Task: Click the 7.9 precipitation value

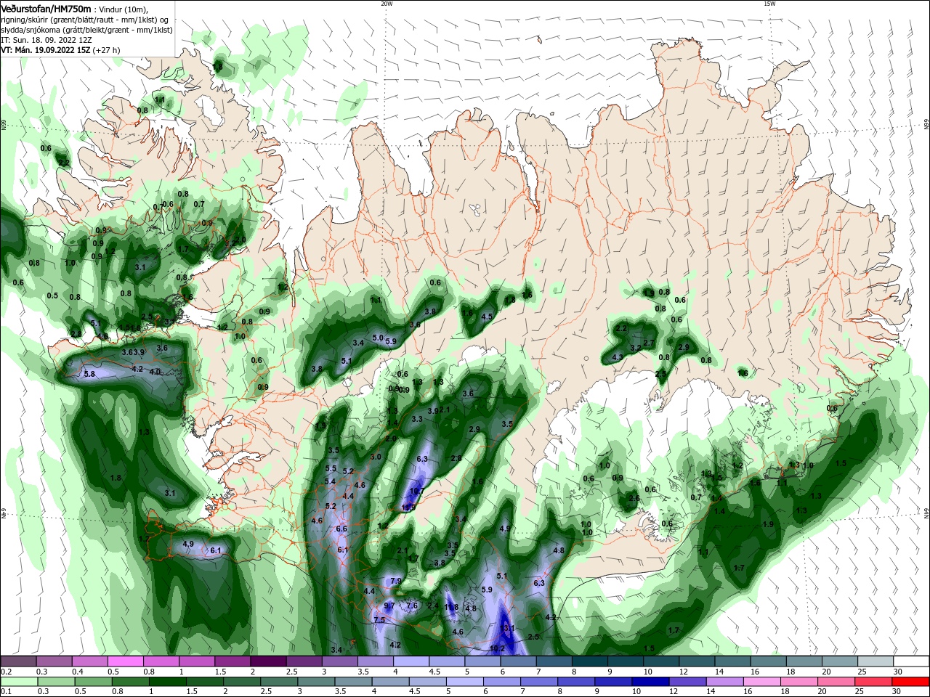Action: point(396,581)
